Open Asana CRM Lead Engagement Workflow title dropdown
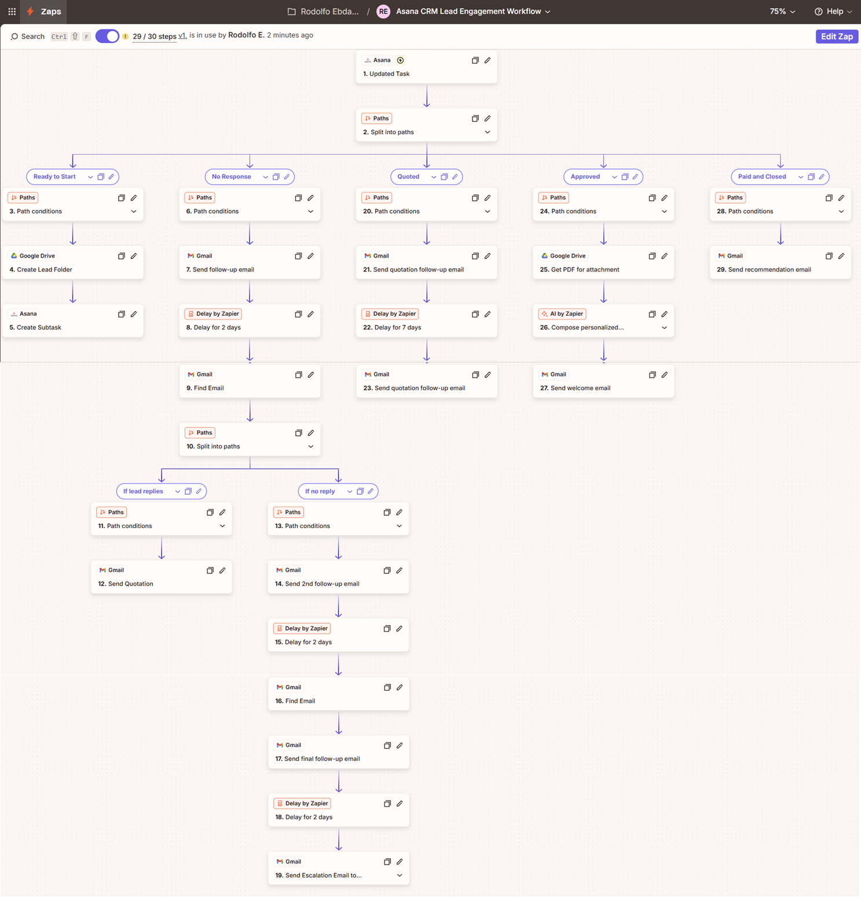Image resolution: width=861 pixels, height=897 pixels. [x=473, y=12]
